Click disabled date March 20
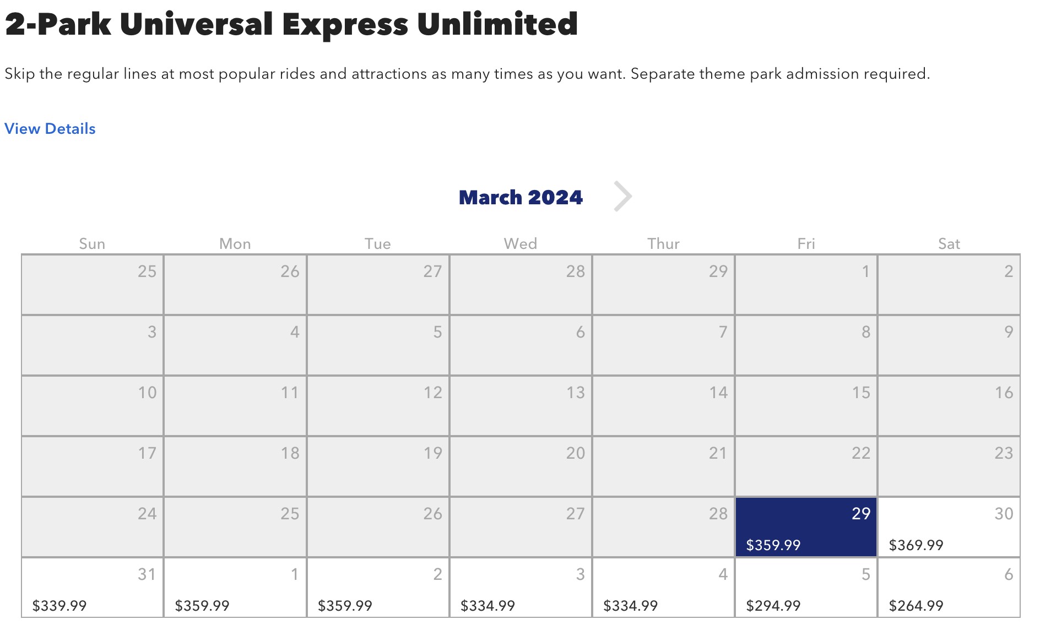Viewport: 1040px width, 641px height. point(521,466)
